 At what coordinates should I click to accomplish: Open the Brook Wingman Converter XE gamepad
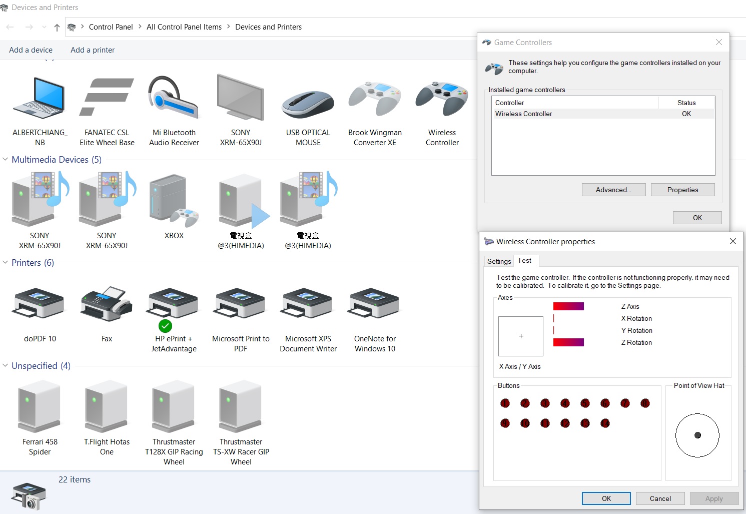375,100
